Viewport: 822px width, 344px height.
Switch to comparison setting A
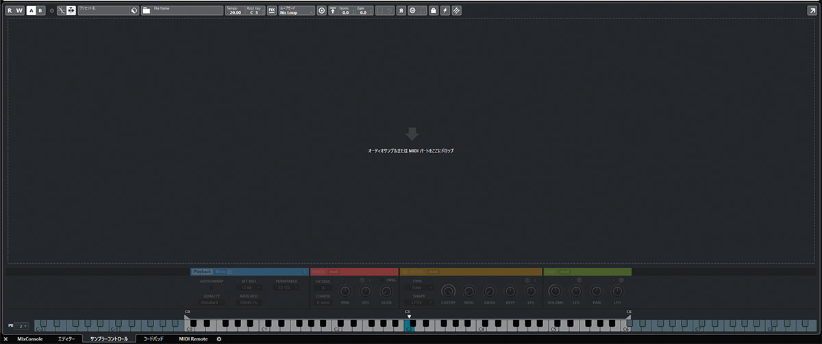tap(31, 10)
